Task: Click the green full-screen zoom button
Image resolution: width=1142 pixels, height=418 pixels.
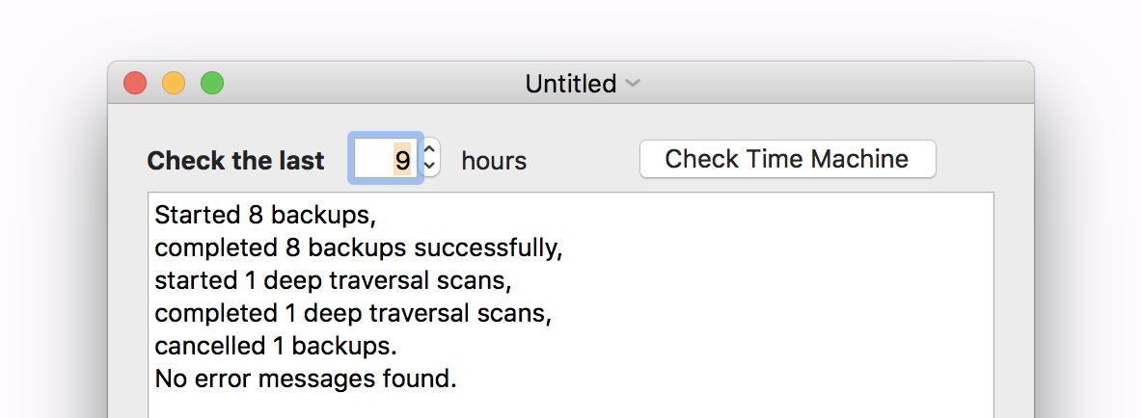Action: pyautogui.click(x=212, y=84)
